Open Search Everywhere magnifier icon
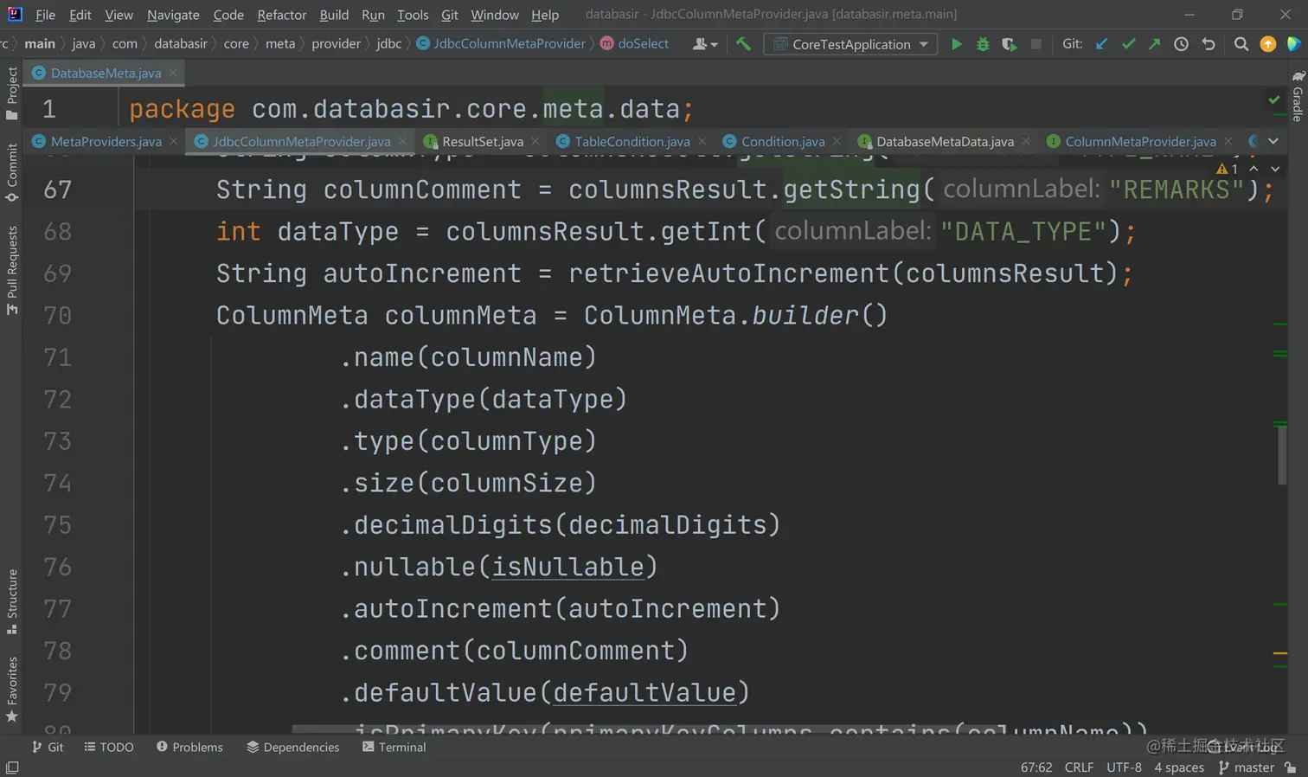 coord(1241,44)
